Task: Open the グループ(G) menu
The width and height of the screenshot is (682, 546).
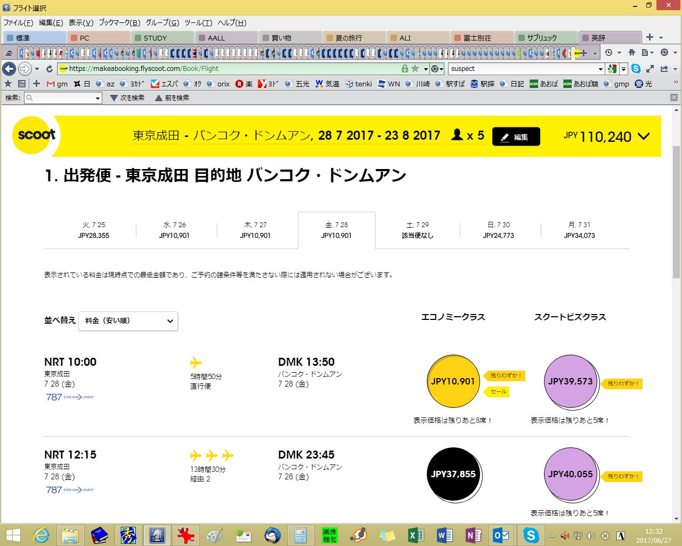Action: point(163,22)
